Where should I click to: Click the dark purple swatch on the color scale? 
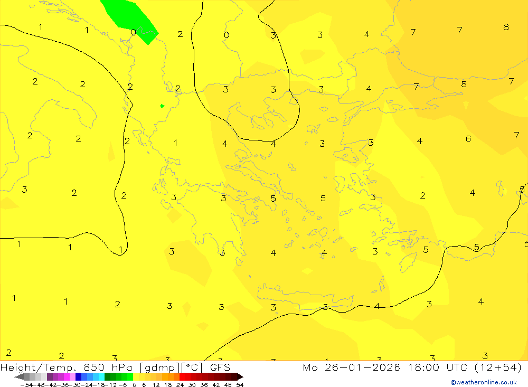(50, 377)
